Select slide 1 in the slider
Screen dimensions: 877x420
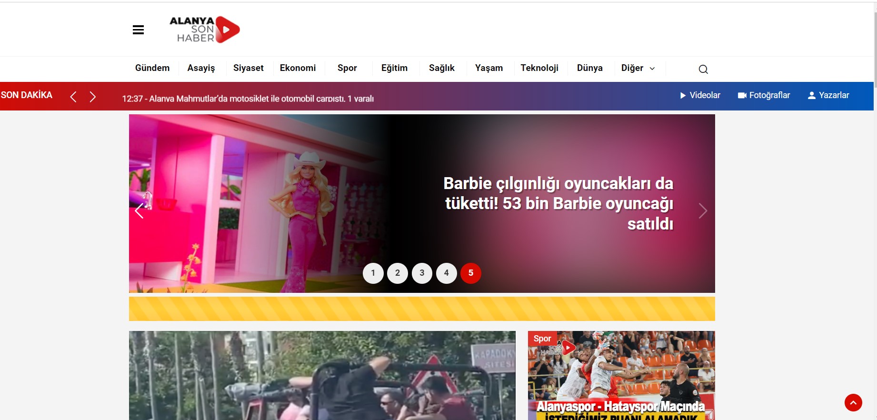tap(373, 273)
